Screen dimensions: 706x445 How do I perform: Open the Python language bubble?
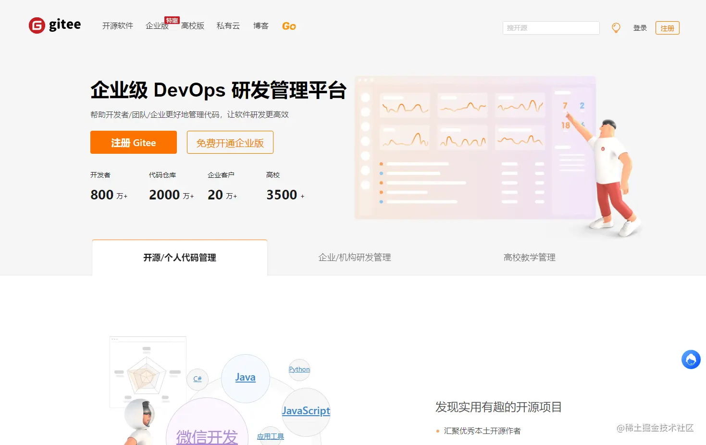pos(299,370)
